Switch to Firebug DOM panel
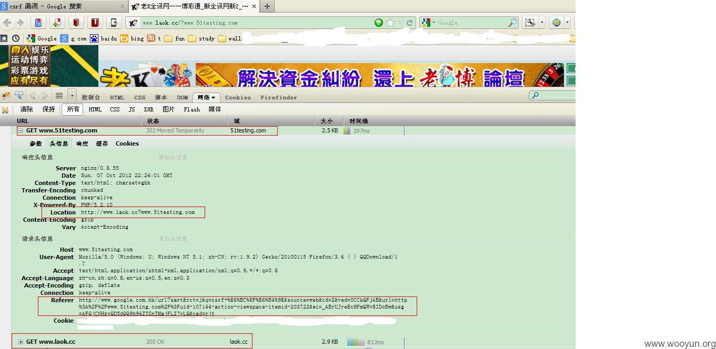The width and height of the screenshot is (716, 349). (x=182, y=97)
